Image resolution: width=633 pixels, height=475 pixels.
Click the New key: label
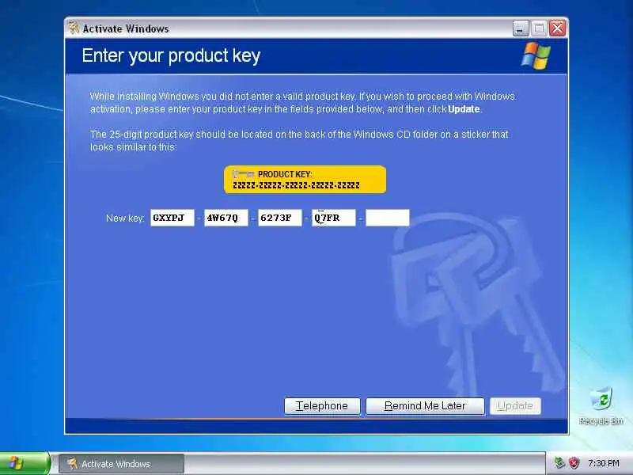pyautogui.click(x=125, y=218)
